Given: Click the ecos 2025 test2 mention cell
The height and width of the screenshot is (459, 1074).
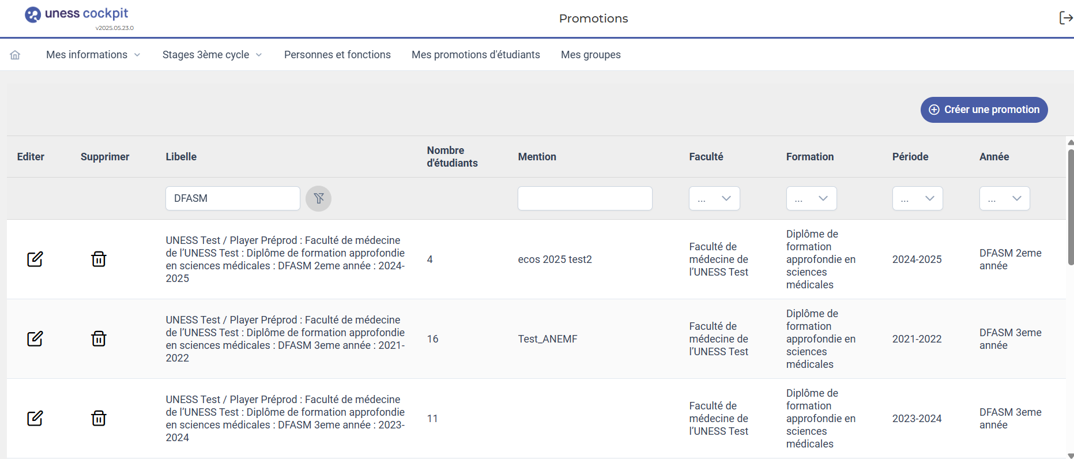Looking at the screenshot, I should tap(555, 259).
